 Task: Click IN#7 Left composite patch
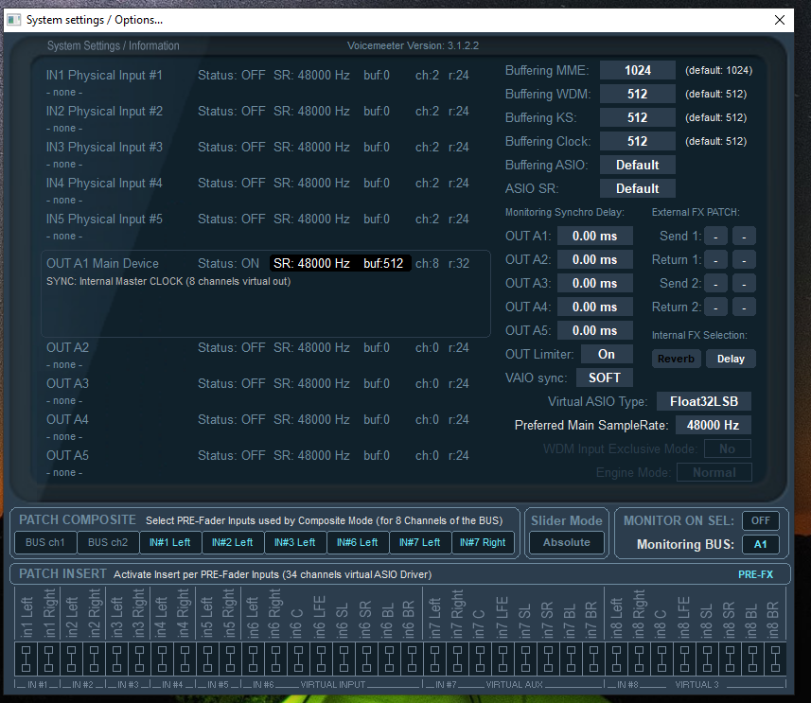pyautogui.click(x=420, y=543)
